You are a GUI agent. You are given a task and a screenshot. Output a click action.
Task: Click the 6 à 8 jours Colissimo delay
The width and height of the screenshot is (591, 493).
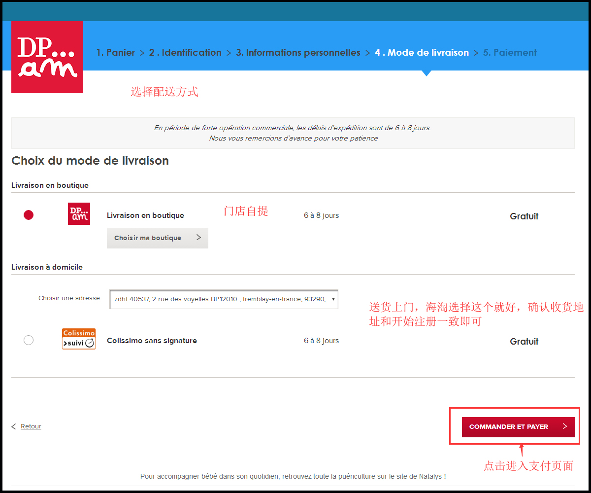pos(322,341)
